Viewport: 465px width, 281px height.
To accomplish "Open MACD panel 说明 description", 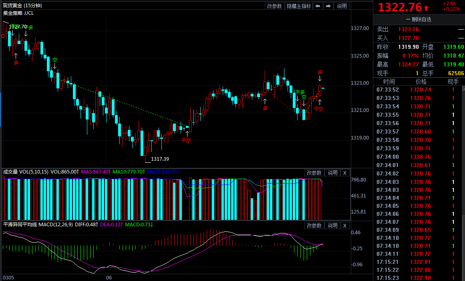I will pos(332,225).
